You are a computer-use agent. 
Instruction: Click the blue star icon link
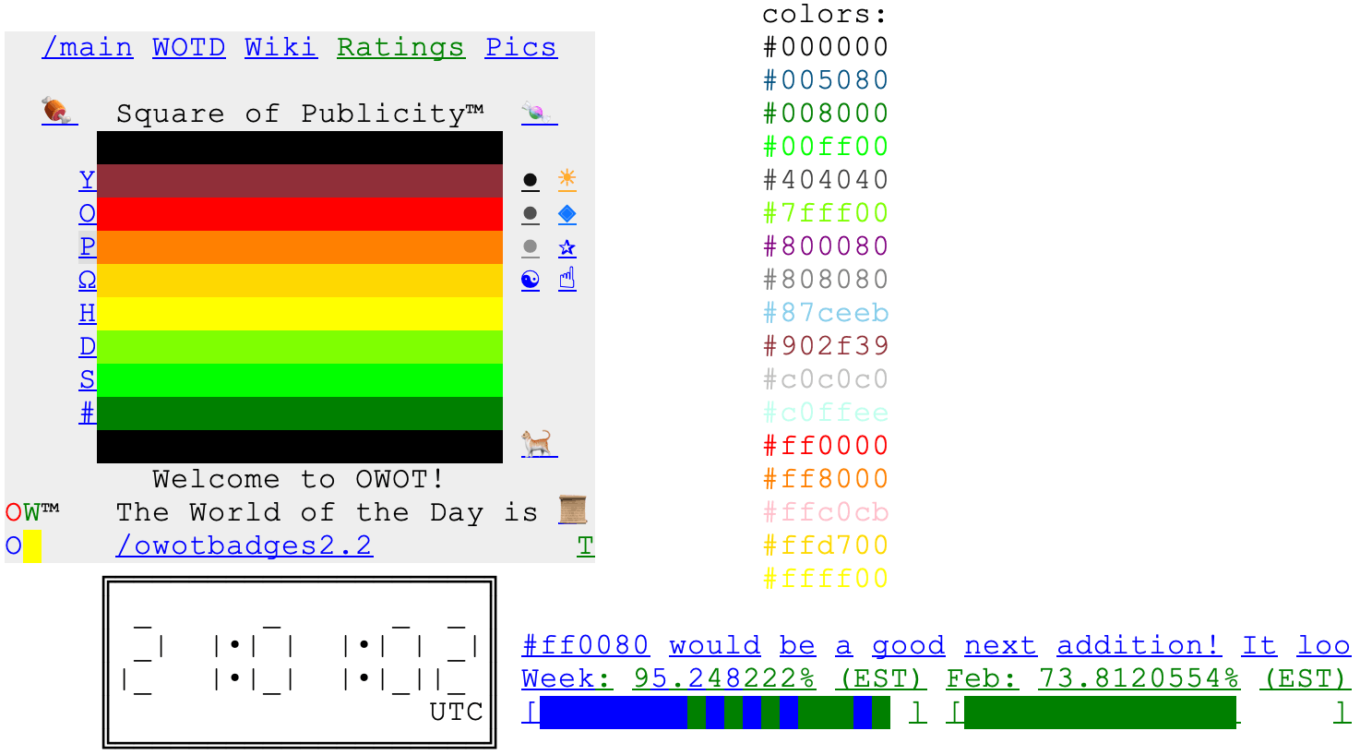coord(567,247)
